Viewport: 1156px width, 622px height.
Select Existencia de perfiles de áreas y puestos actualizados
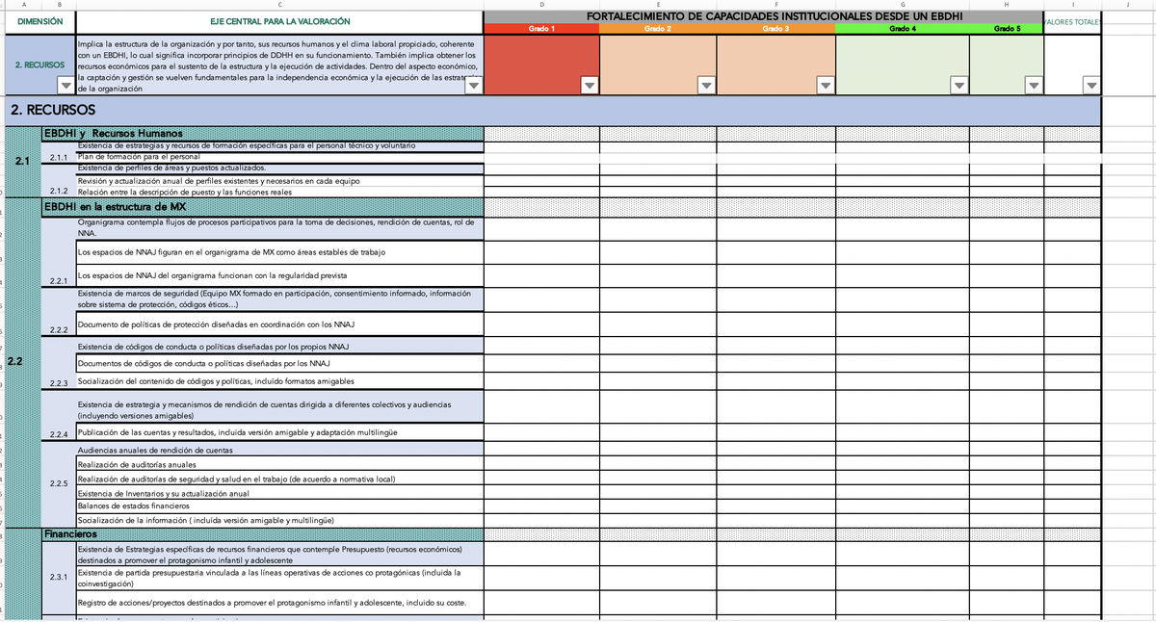[x=279, y=168]
